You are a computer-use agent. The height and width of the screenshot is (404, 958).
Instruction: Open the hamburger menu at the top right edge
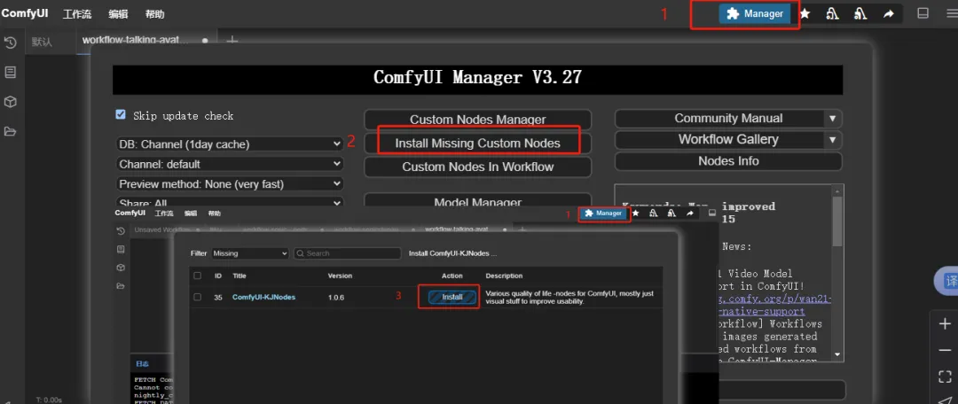[951, 13]
